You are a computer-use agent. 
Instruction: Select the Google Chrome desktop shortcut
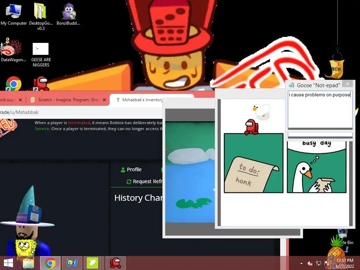14,84
